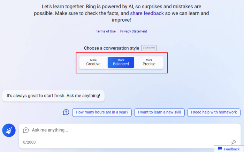The image size is (244, 152).
Task: Open the share feedback link
Action: pos(147,13)
